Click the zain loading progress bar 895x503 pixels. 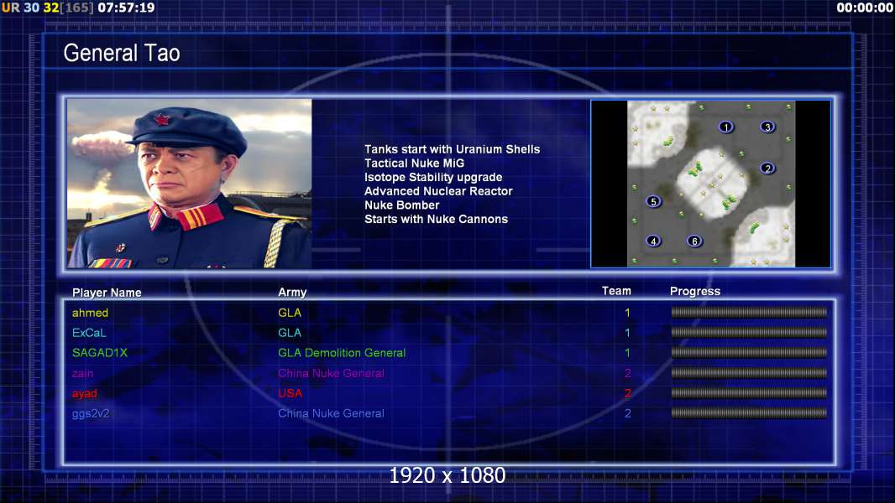749,373
